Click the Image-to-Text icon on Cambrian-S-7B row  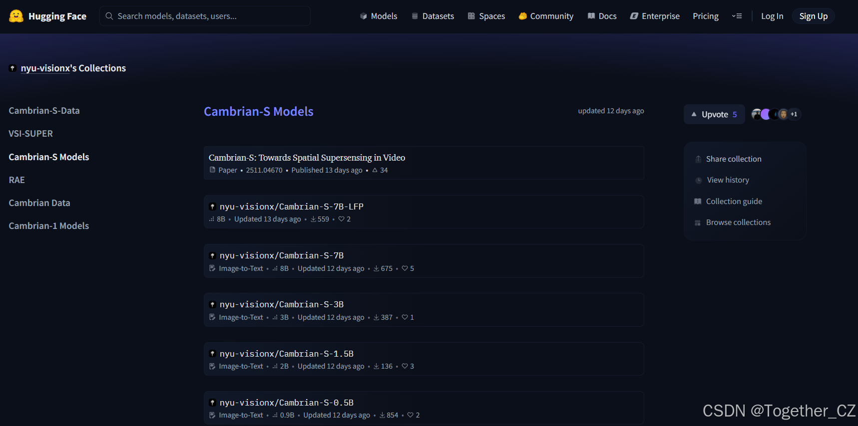(213, 268)
